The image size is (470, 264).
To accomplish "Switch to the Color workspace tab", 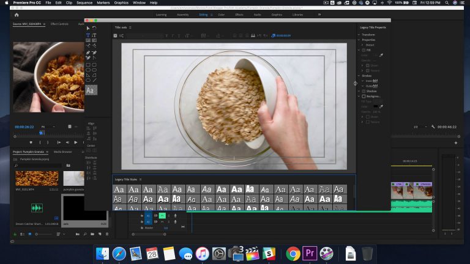I will pyautogui.click(x=221, y=15).
